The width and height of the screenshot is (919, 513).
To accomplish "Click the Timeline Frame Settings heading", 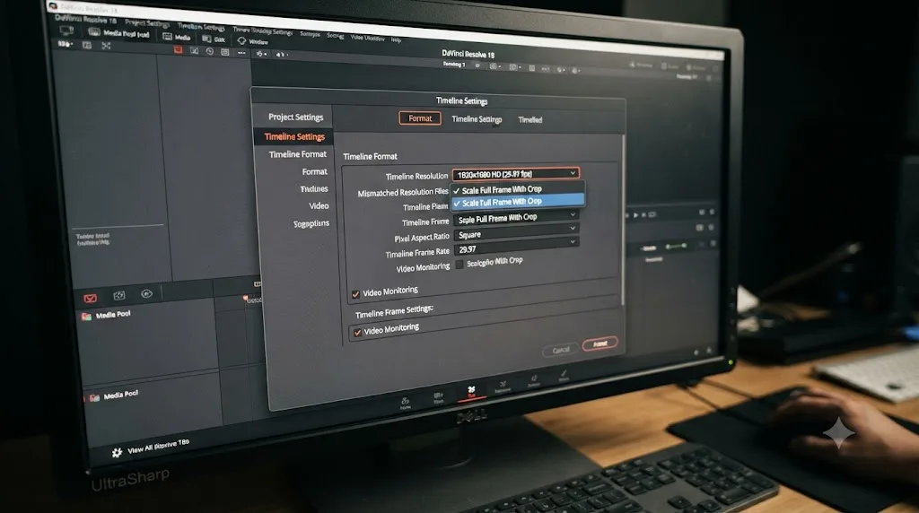I will pos(394,311).
